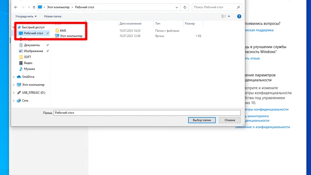Open the view options dropdown arrow
The height and width of the screenshot is (175, 311).
(229, 16)
